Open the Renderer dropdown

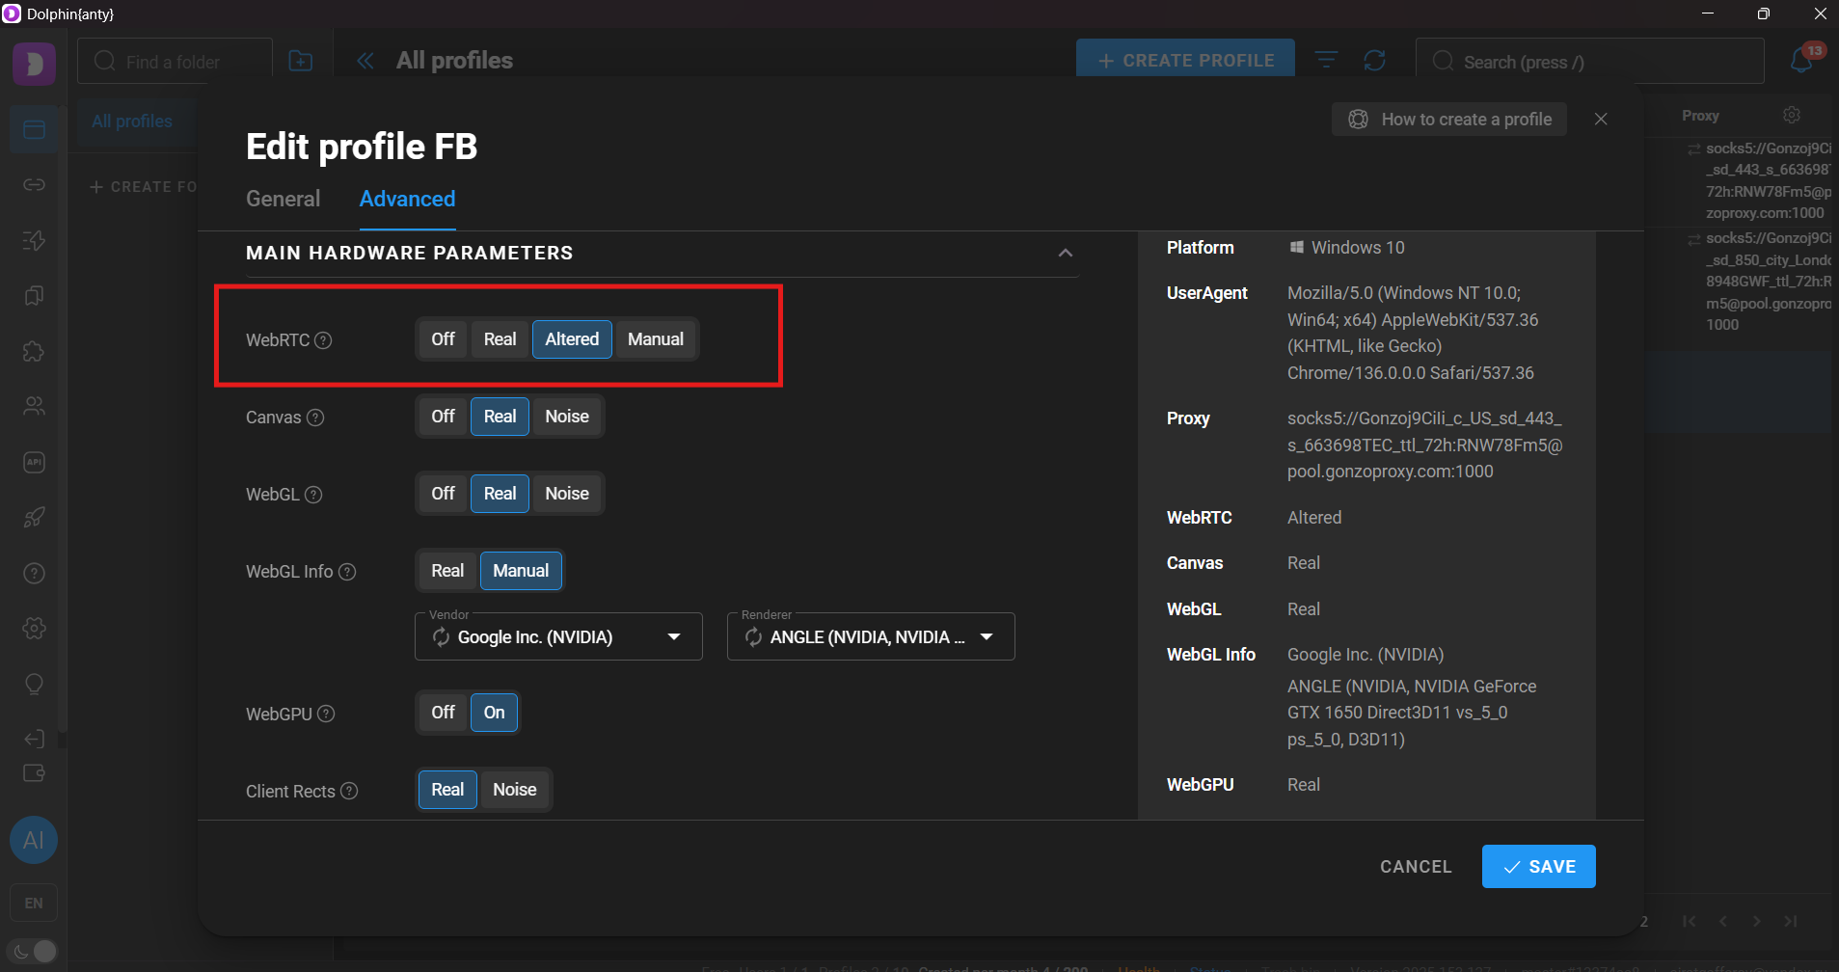pos(987,637)
